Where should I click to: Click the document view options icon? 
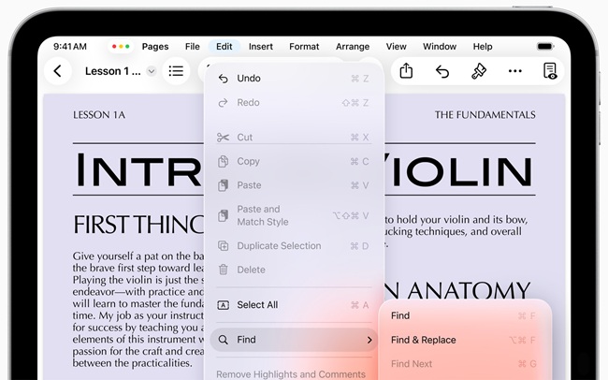point(550,71)
